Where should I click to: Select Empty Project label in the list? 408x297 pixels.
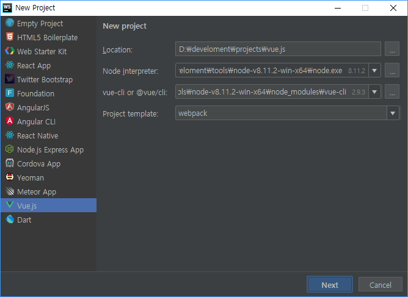40,24
